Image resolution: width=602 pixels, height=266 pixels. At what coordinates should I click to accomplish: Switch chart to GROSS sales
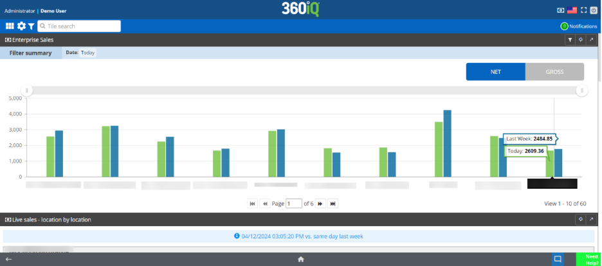(x=554, y=72)
